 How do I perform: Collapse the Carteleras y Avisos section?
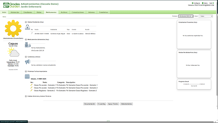(x=26, y=57)
